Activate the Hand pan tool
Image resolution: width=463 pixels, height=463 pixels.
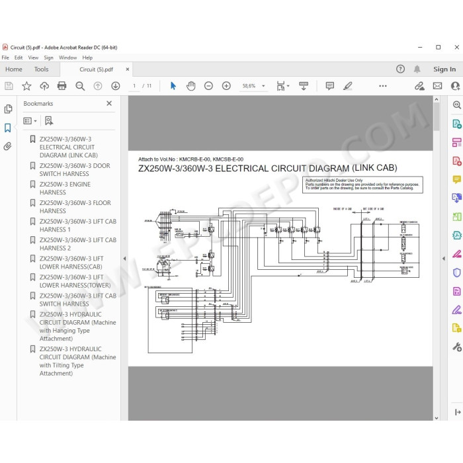point(191,86)
